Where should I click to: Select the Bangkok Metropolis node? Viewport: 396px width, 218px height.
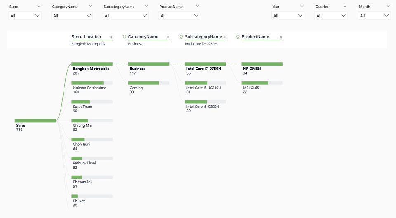(x=92, y=69)
